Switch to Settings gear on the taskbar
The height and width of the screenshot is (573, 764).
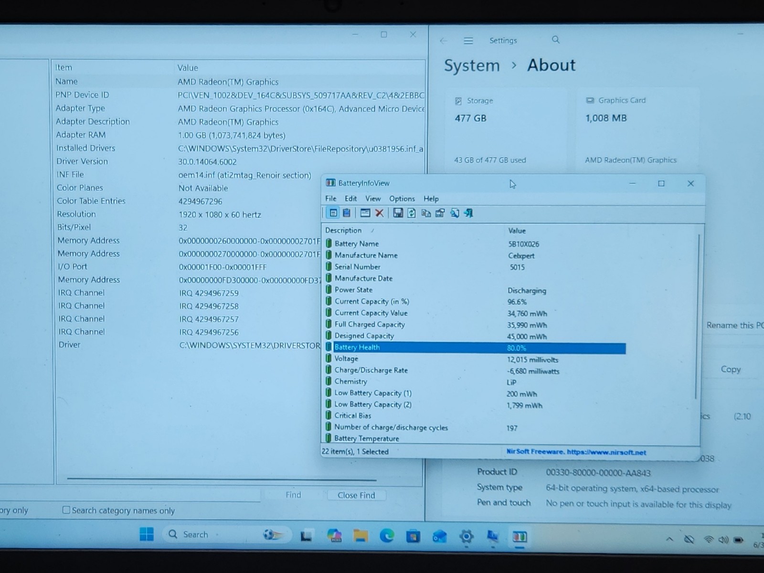[466, 536]
